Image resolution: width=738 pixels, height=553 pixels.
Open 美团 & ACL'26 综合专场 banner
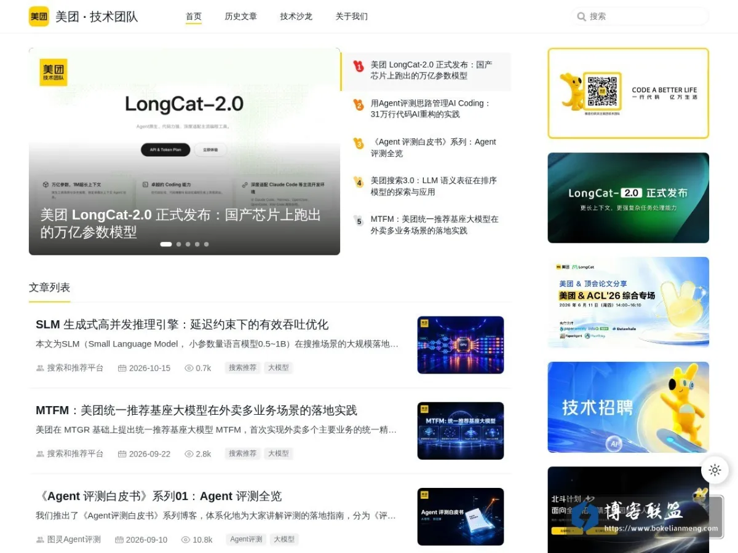pos(628,302)
